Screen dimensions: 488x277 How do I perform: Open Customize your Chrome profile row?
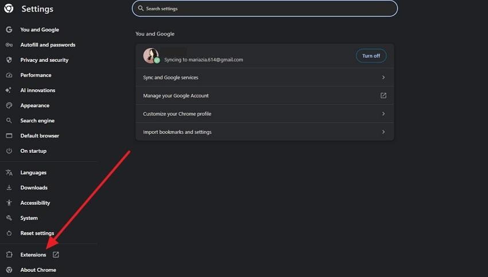[265, 114]
